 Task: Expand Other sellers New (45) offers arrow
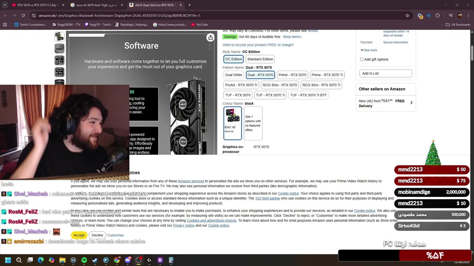pyautogui.click(x=411, y=103)
